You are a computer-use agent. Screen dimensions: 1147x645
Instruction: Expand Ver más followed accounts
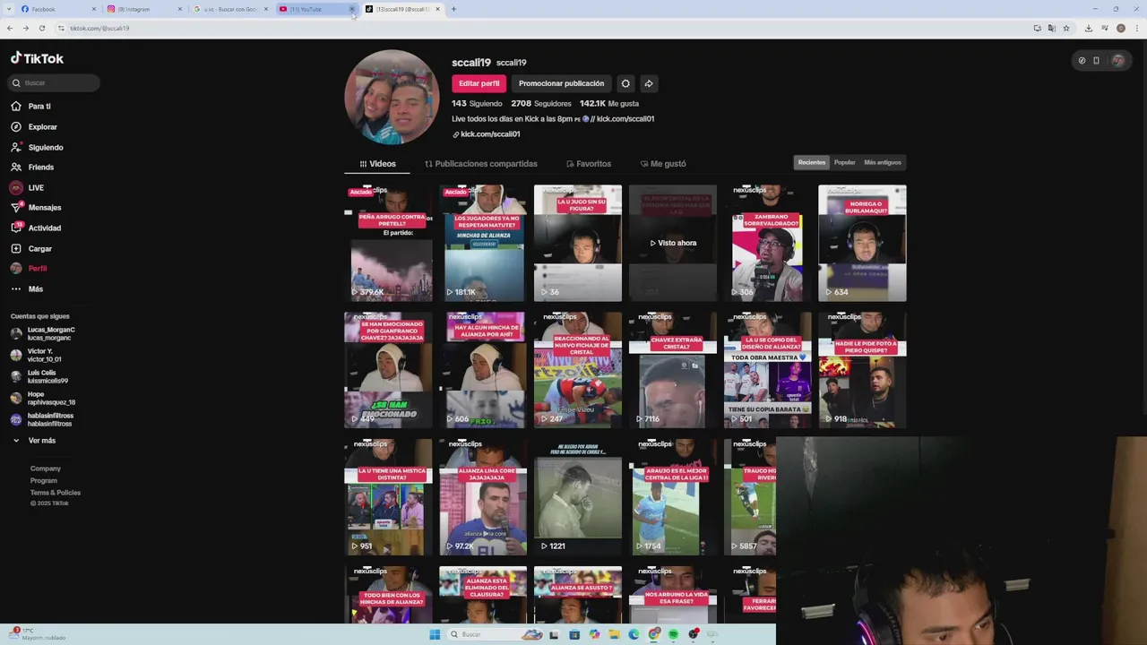(34, 440)
